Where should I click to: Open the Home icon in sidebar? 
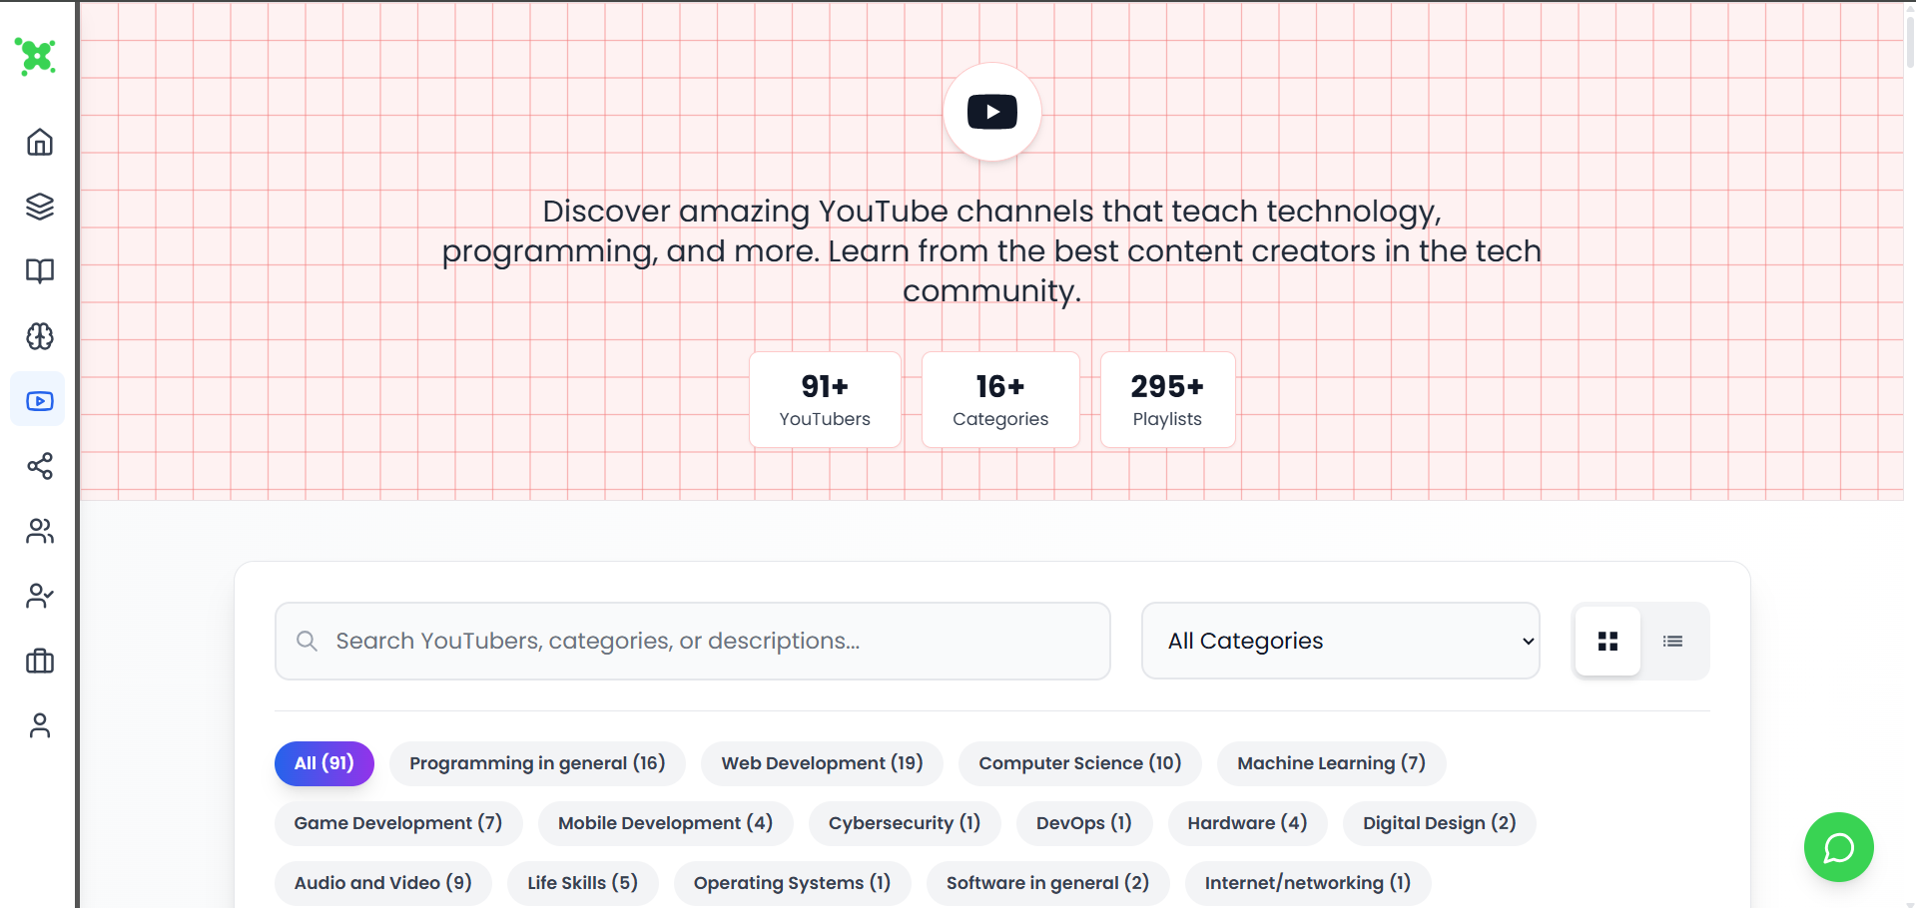pyautogui.click(x=39, y=142)
